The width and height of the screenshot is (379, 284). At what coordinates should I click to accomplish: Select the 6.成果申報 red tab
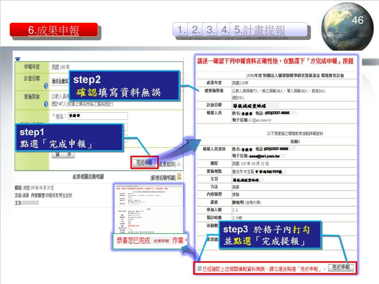(x=54, y=30)
